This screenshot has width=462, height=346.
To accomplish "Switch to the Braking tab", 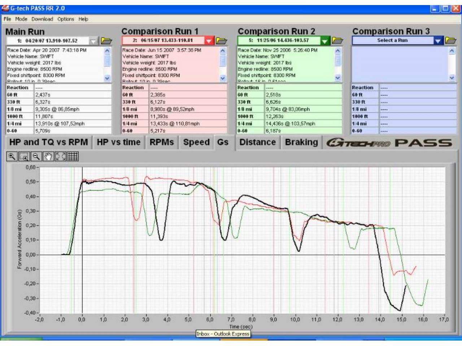I will click(x=301, y=142).
